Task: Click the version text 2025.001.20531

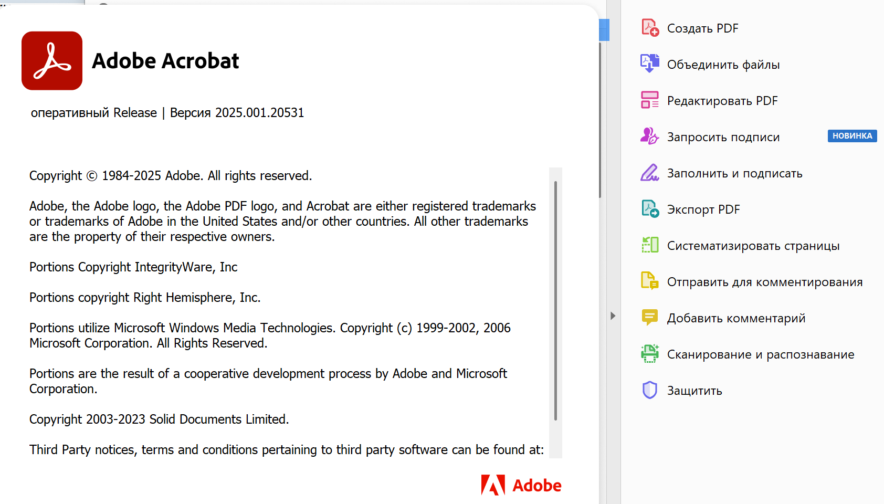Action: coord(259,113)
